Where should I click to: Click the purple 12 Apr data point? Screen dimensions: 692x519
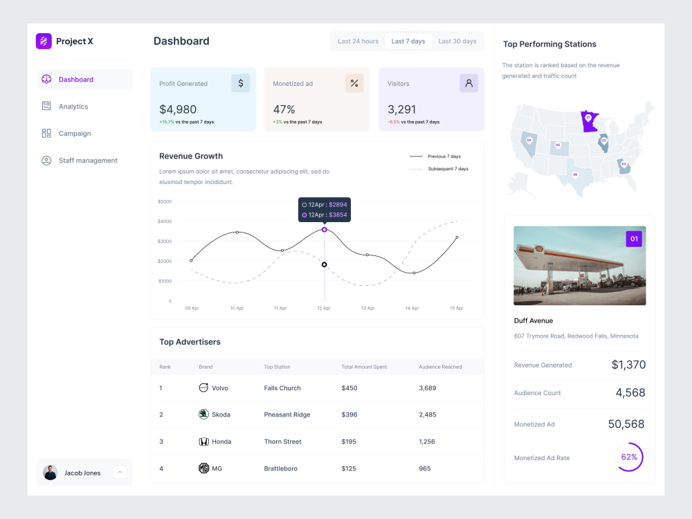coord(325,230)
